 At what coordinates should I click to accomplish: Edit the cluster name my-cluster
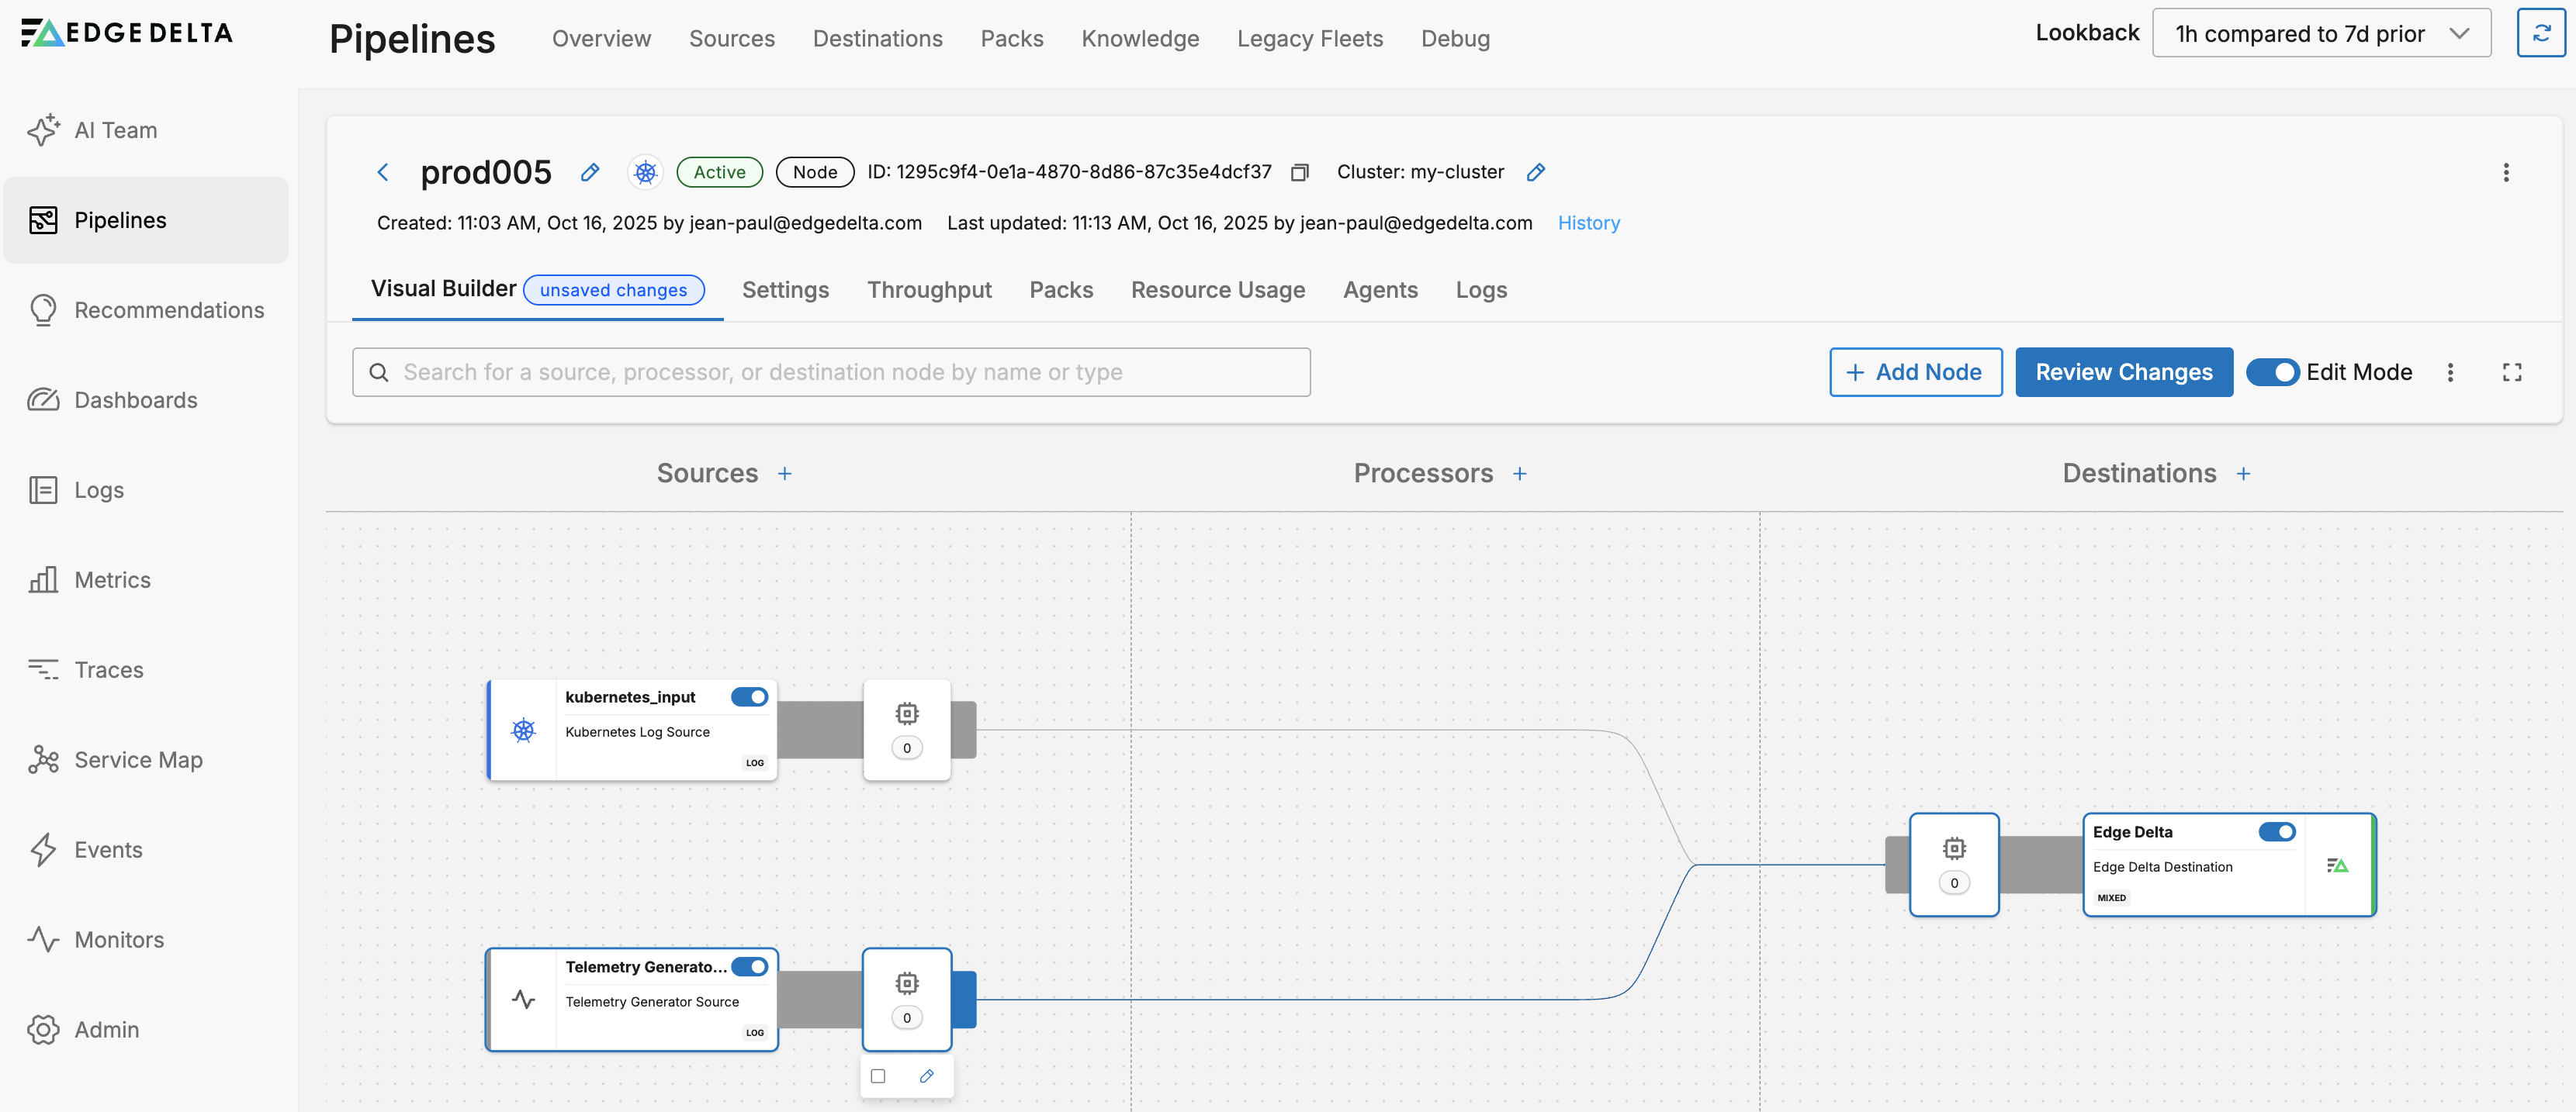pos(1535,173)
